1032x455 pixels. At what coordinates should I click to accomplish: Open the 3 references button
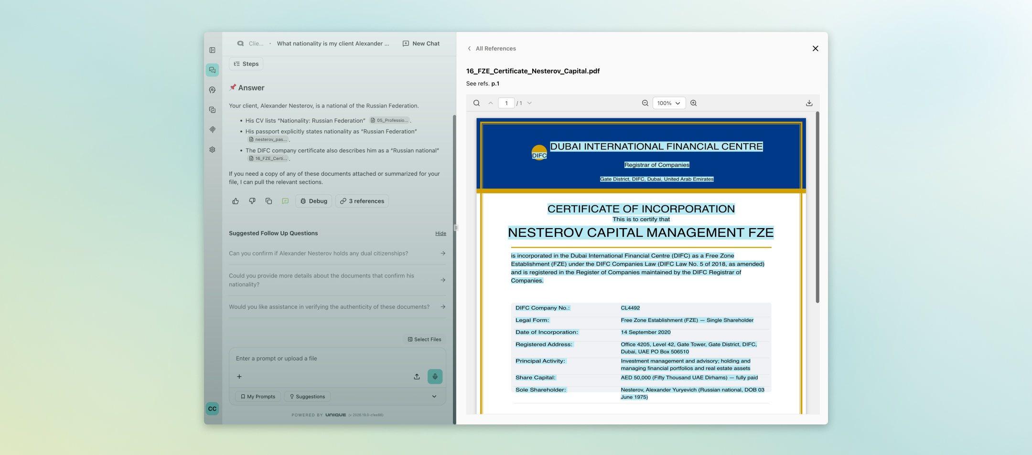coord(362,201)
